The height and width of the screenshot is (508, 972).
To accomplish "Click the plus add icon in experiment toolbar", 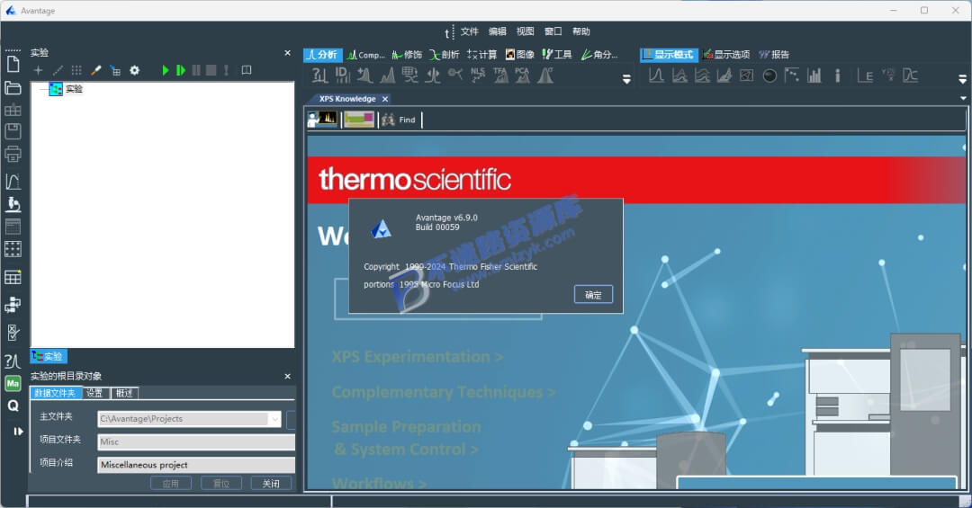I will pos(38,71).
